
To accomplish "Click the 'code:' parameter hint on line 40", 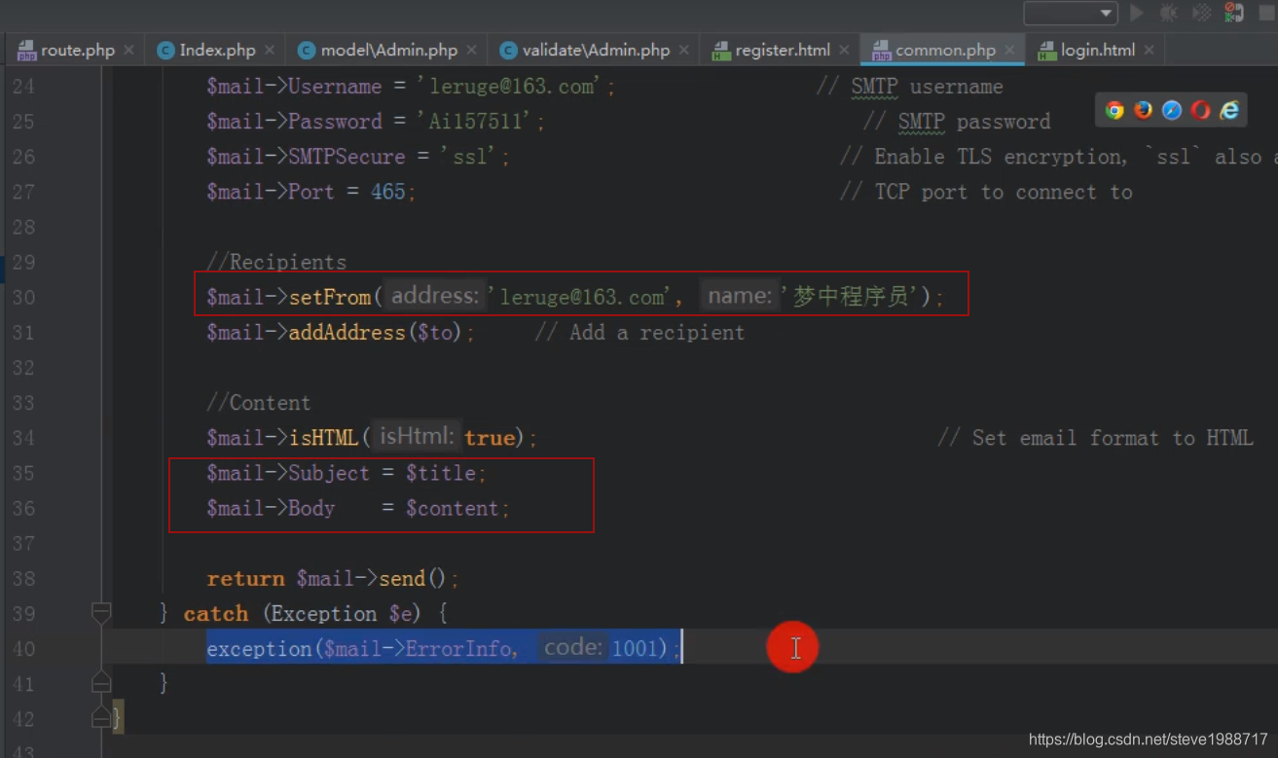I will click(572, 647).
